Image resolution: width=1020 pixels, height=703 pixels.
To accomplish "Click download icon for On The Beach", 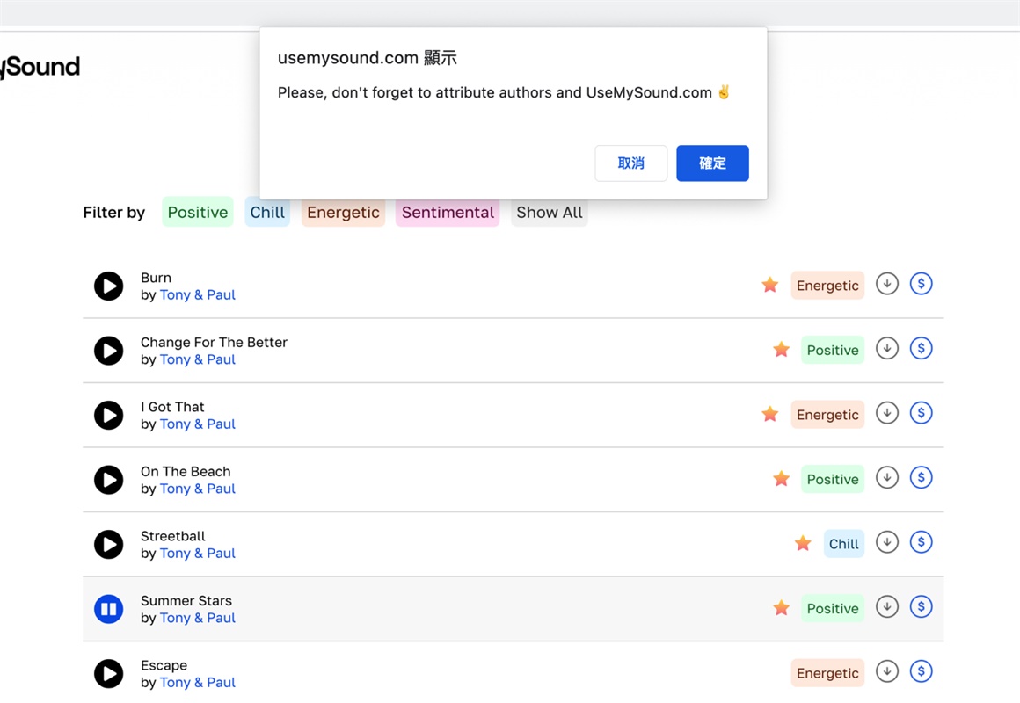I will point(886,478).
